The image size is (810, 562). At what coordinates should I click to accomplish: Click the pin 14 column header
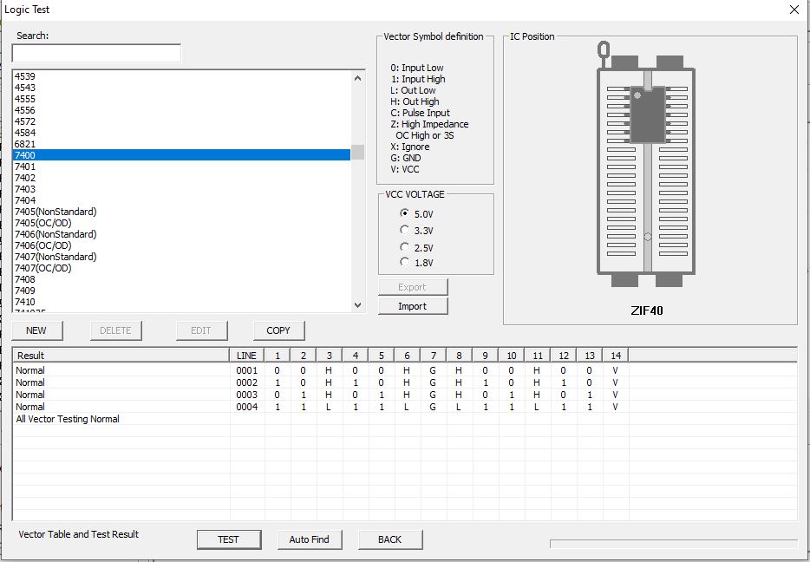click(x=616, y=356)
